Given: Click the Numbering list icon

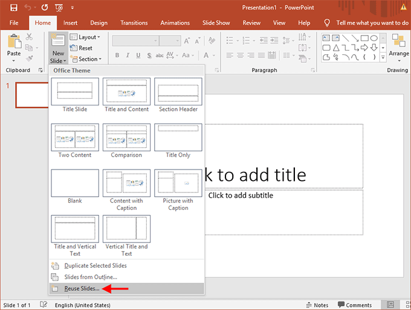Looking at the screenshot, I should tap(246, 40).
